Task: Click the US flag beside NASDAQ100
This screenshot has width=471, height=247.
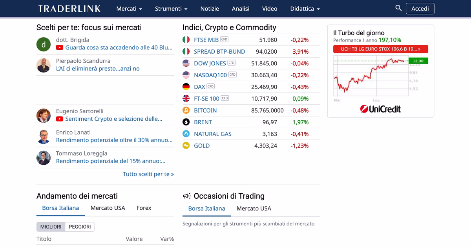Action: [x=186, y=75]
